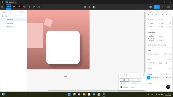
Task: Open the Page 1 dropdown
Action: tap(22, 12)
